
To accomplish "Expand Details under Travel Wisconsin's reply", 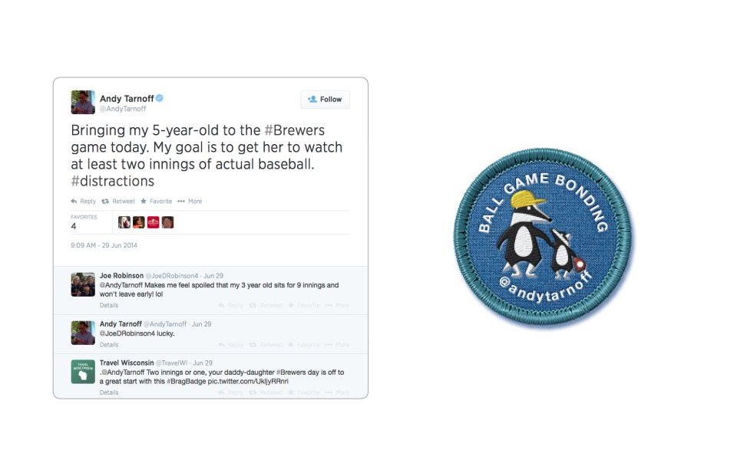I will [x=109, y=392].
